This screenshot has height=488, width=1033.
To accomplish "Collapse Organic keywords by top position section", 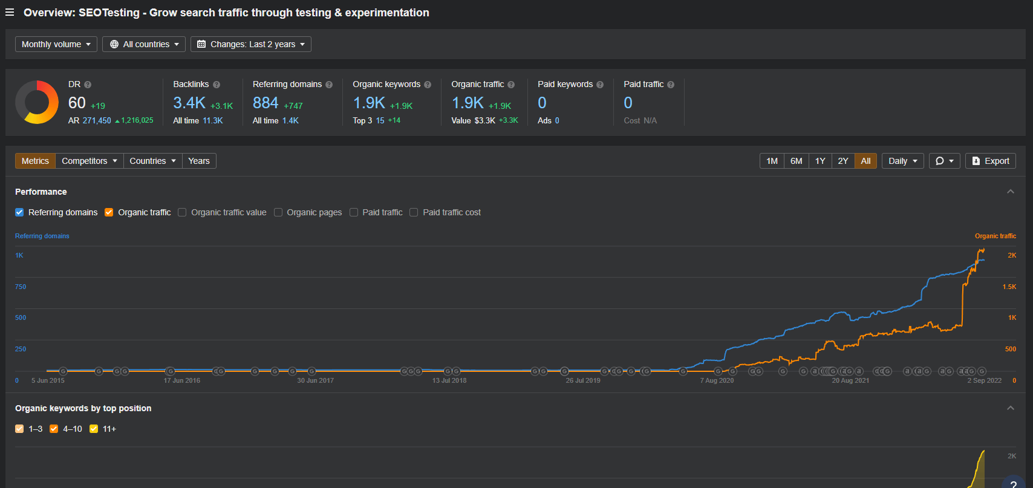I will click(x=1010, y=408).
